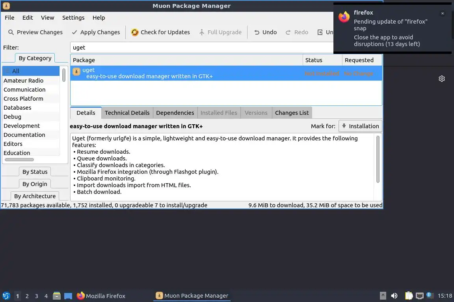
Task: Click the clipboard tray icon
Action: point(409,296)
